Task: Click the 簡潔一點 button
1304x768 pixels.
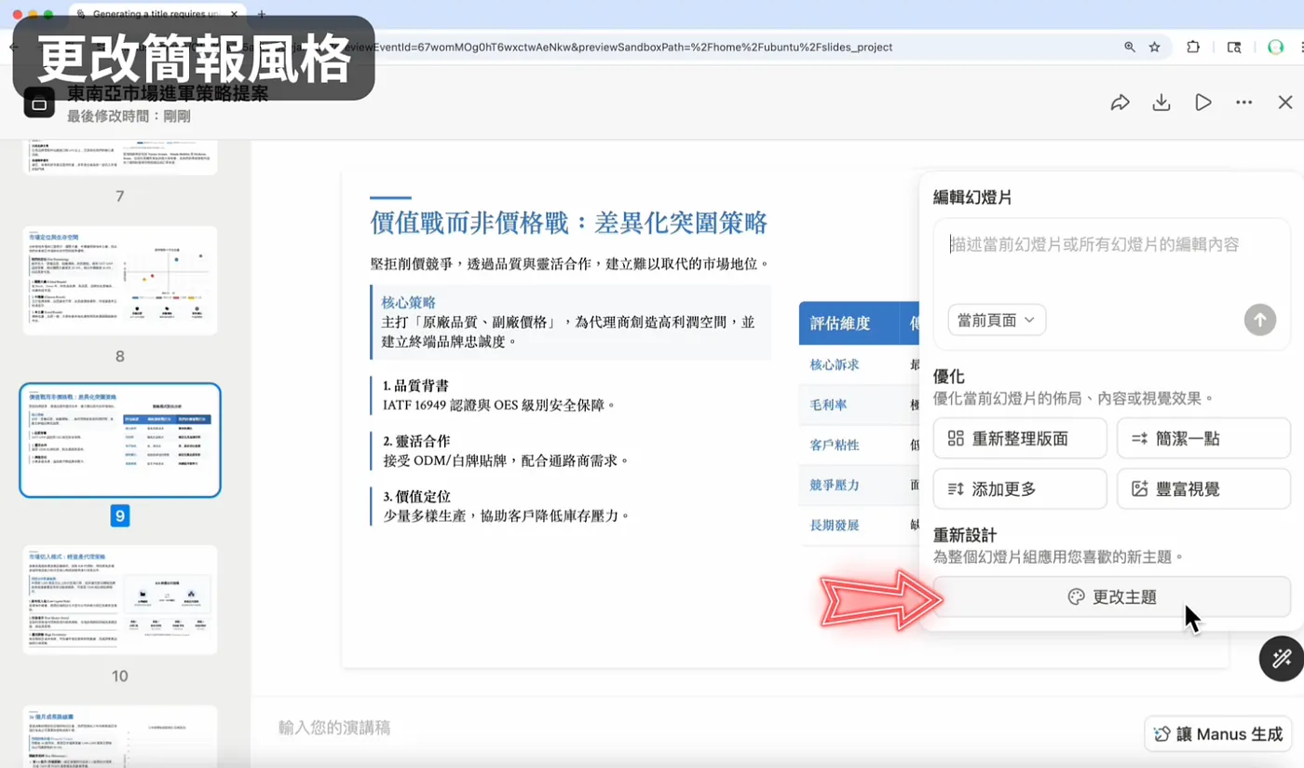Action: (x=1203, y=438)
